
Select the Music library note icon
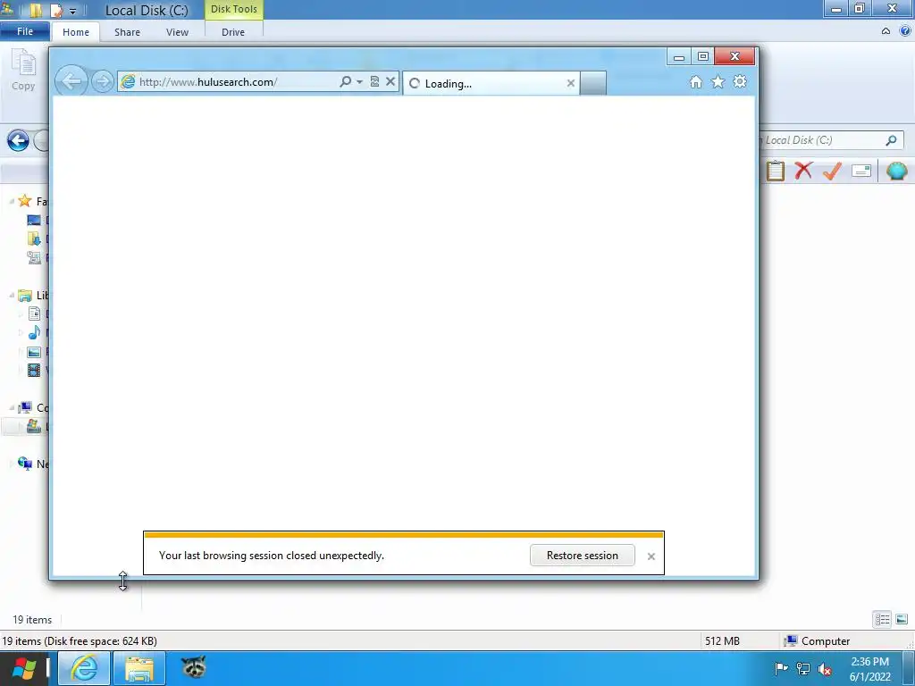[x=35, y=332]
